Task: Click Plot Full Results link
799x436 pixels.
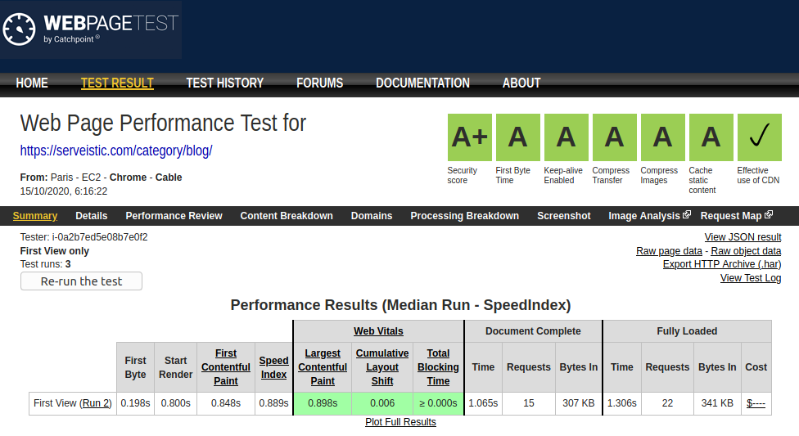Action: [400, 422]
